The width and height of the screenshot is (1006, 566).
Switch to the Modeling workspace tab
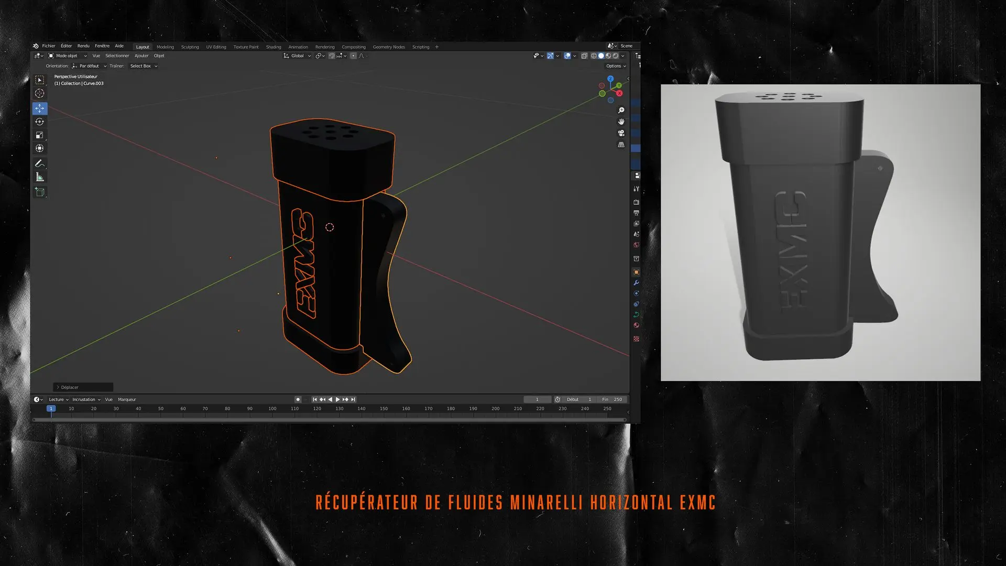(165, 47)
